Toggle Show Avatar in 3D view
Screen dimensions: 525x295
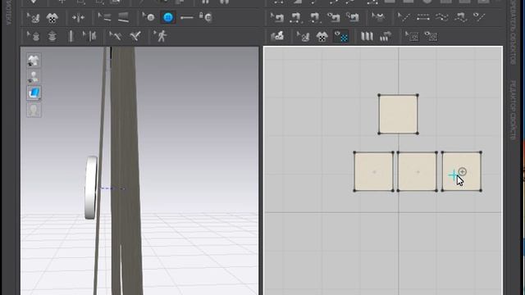click(x=34, y=76)
